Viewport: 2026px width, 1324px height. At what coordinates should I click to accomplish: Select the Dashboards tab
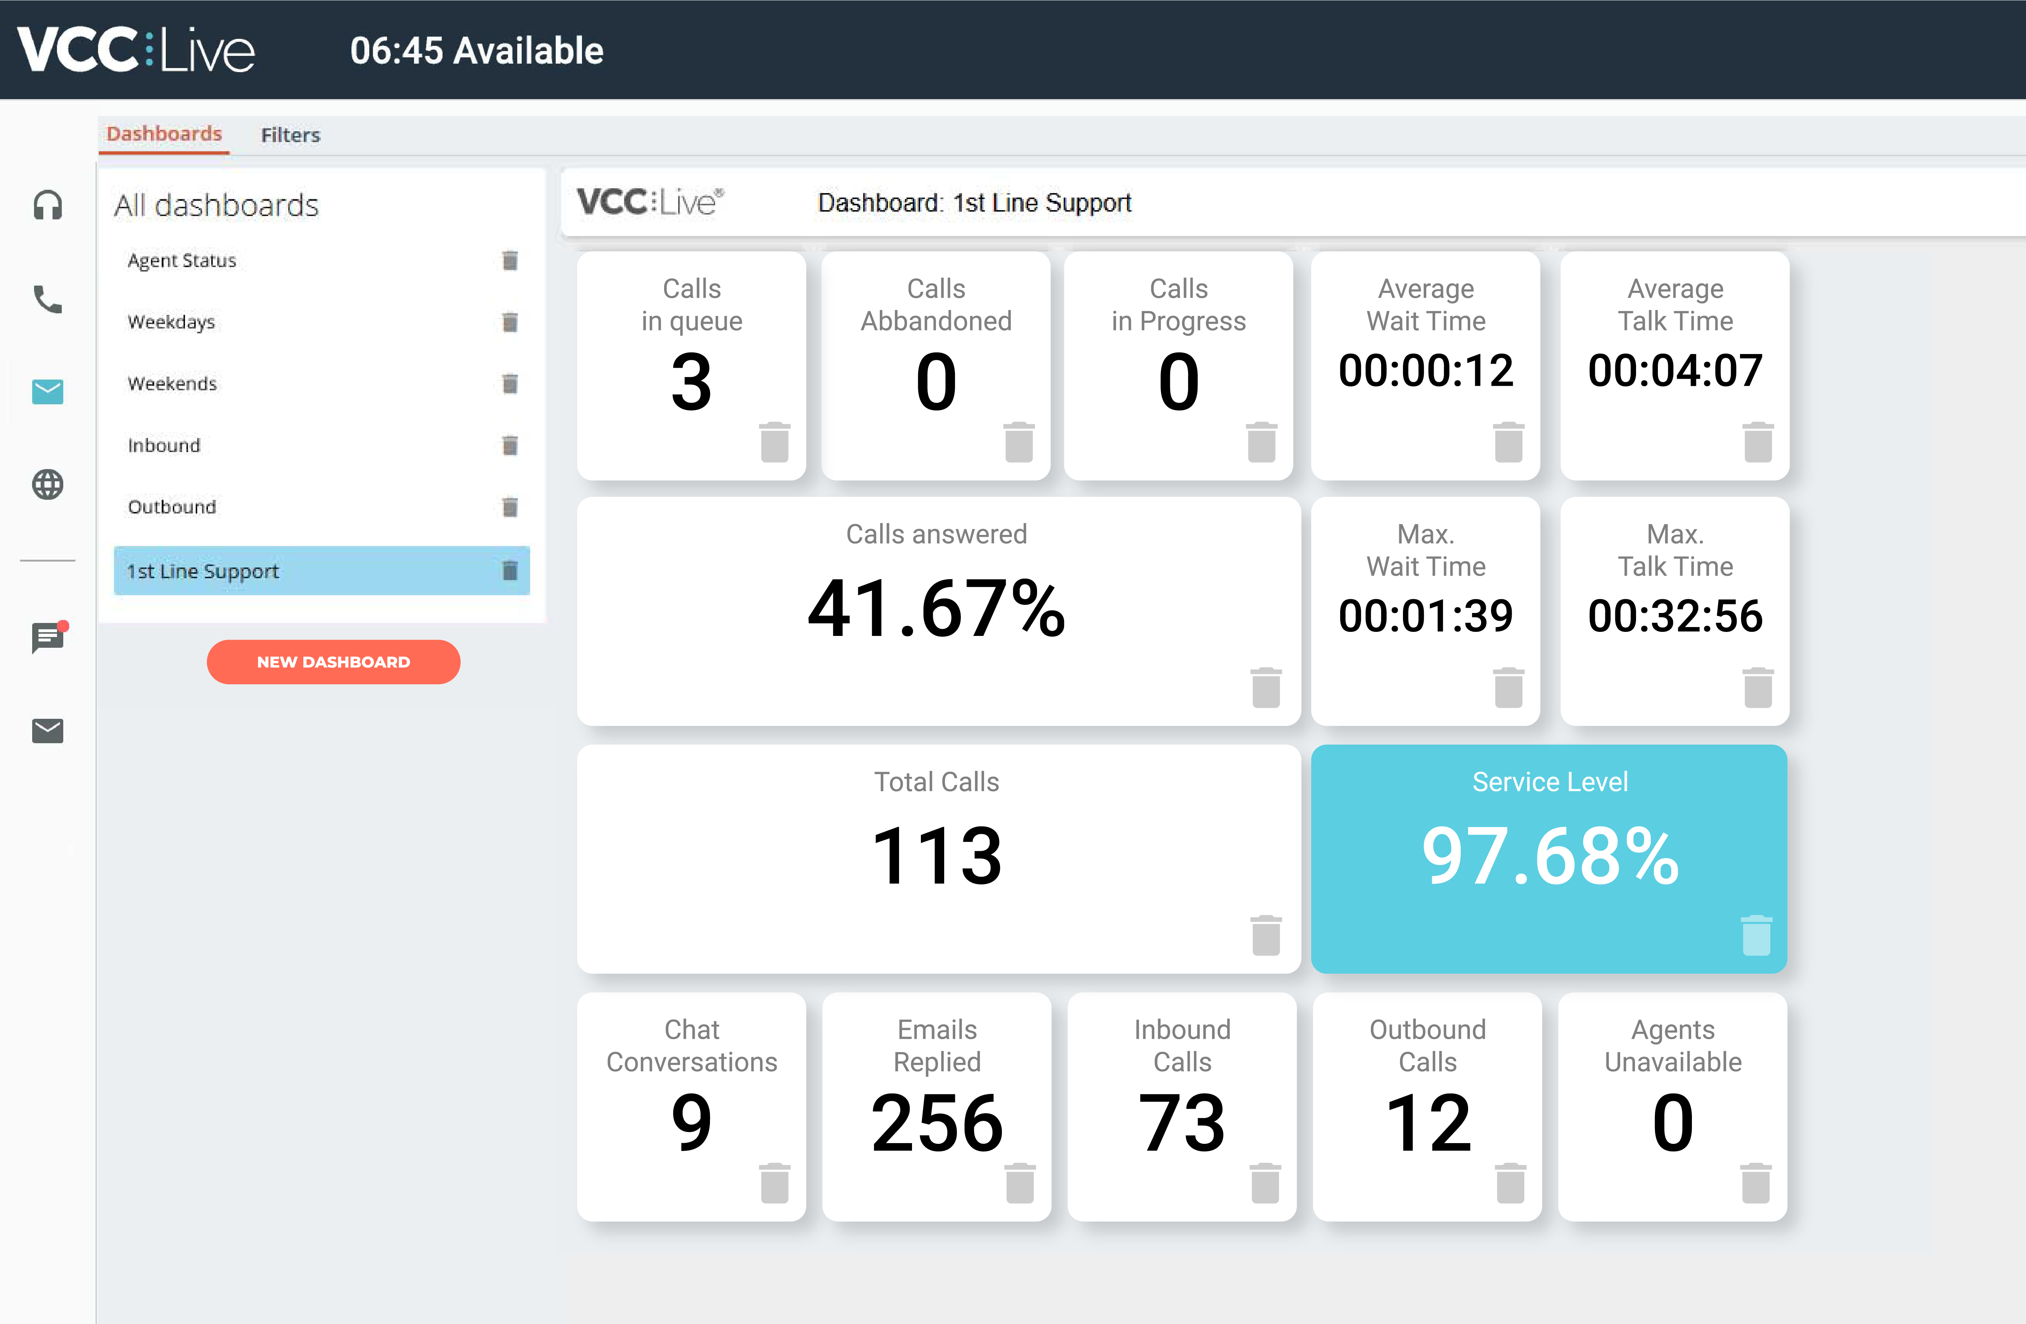[x=164, y=134]
